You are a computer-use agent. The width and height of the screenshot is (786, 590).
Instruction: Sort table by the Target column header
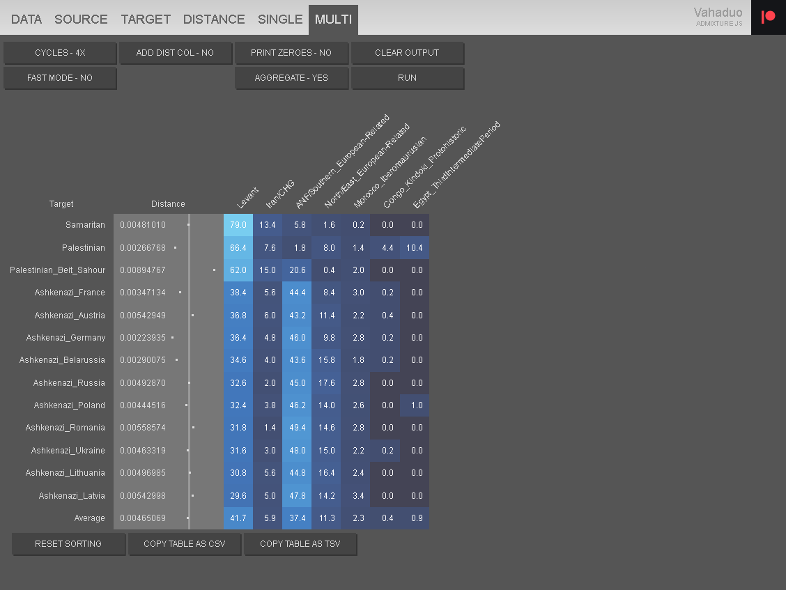[61, 204]
